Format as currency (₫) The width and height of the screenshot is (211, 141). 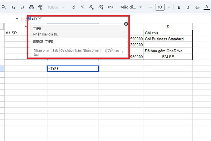tap(74, 7)
